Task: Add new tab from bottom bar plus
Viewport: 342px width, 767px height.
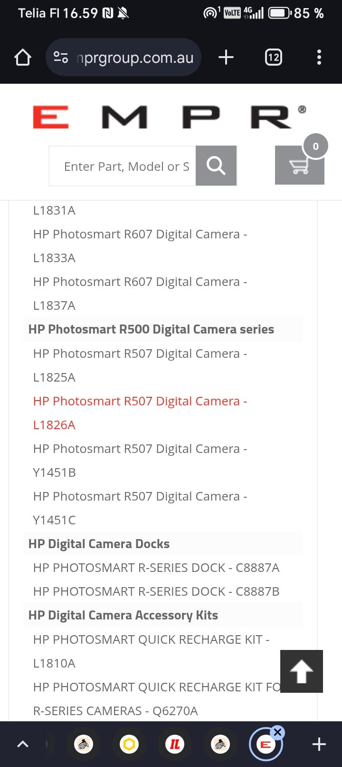Action: click(319, 744)
